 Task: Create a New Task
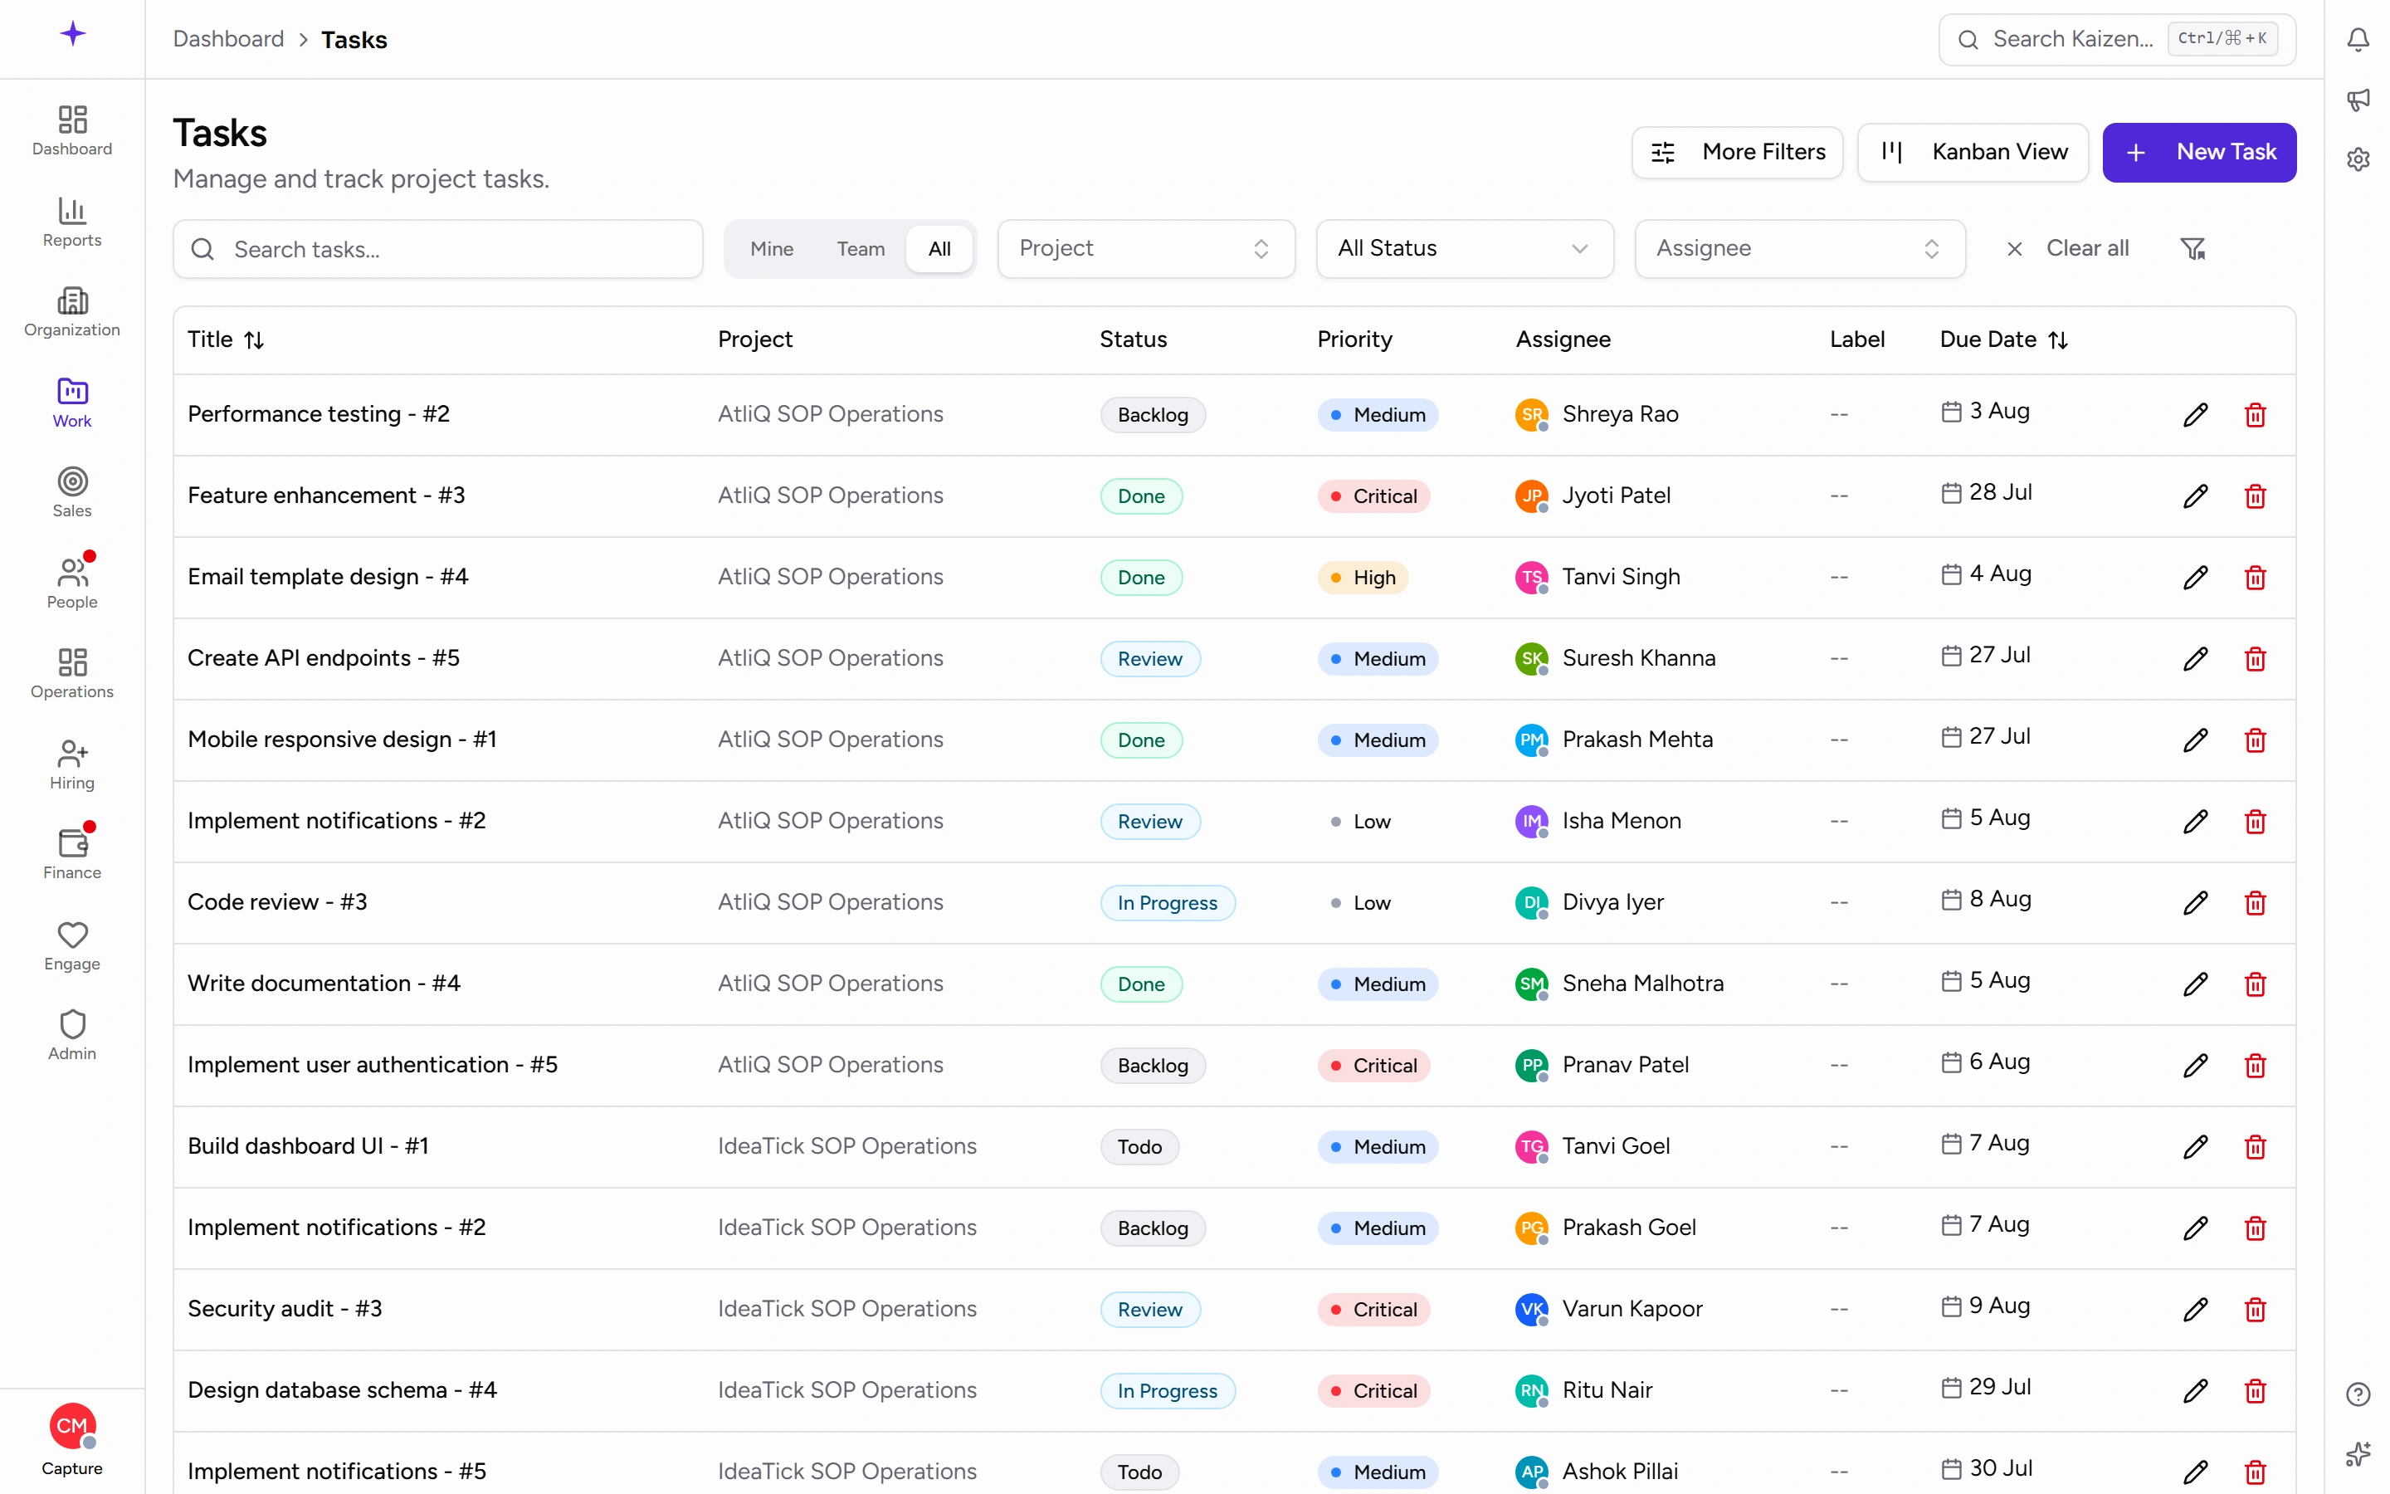click(x=2198, y=152)
